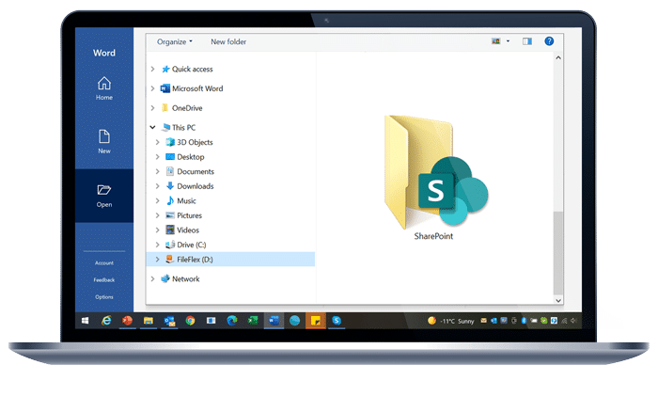Open Excel from the taskbar
Screen dimensions: 658x412
coord(253,321)
